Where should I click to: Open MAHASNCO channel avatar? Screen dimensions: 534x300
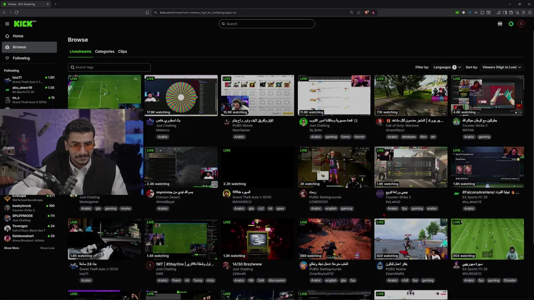pyautogui.click(x=227, y=194)
